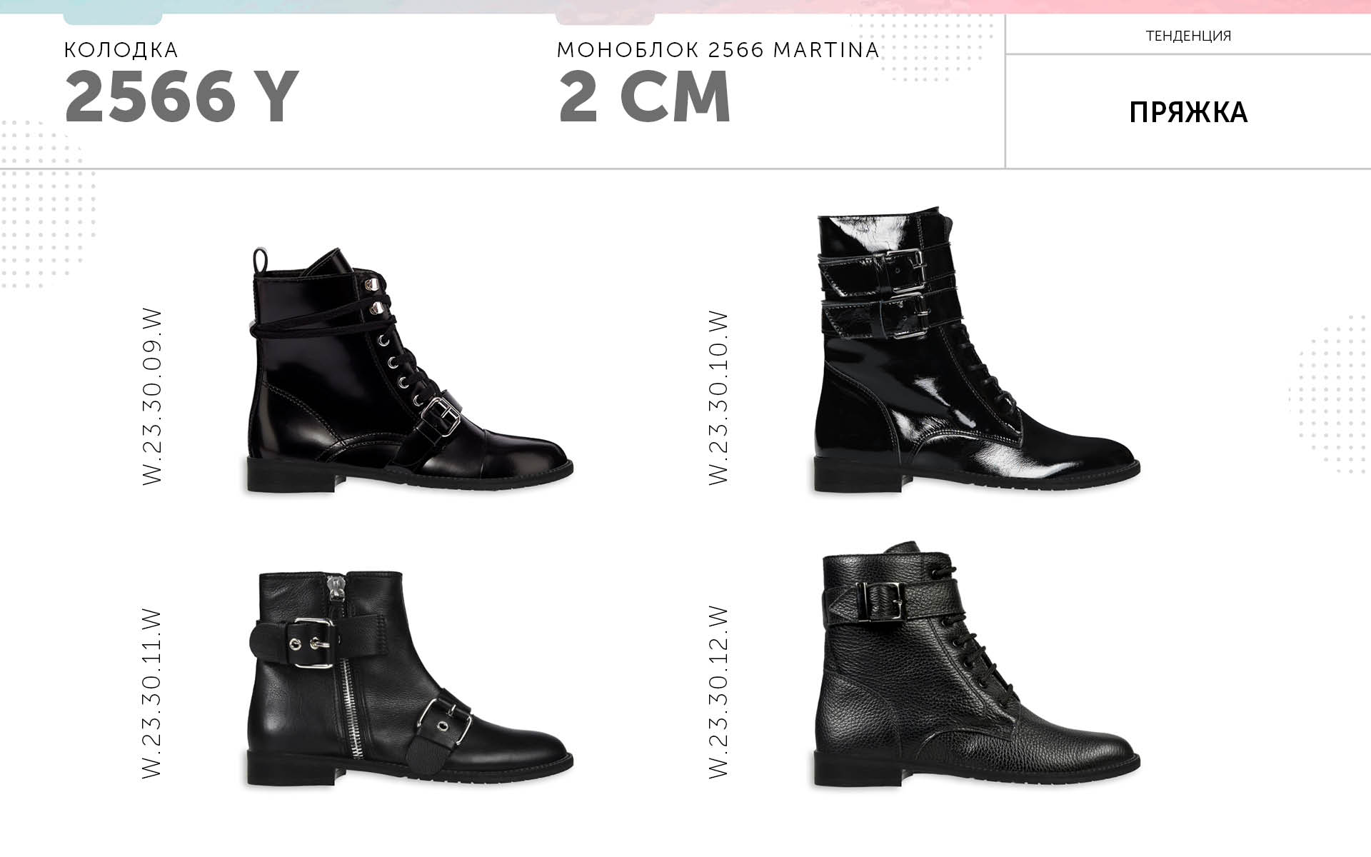Select the W.23.30.10.W patent boot image
Viewport: 1371px width, 857px height.
(x=977, y=350)
